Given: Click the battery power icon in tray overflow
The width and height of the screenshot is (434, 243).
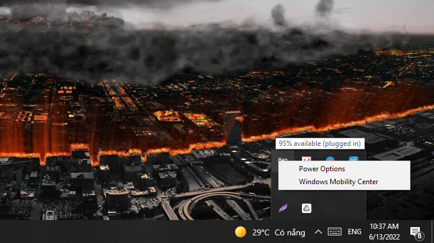Looking at the screenshot, I should pos(282,160).
